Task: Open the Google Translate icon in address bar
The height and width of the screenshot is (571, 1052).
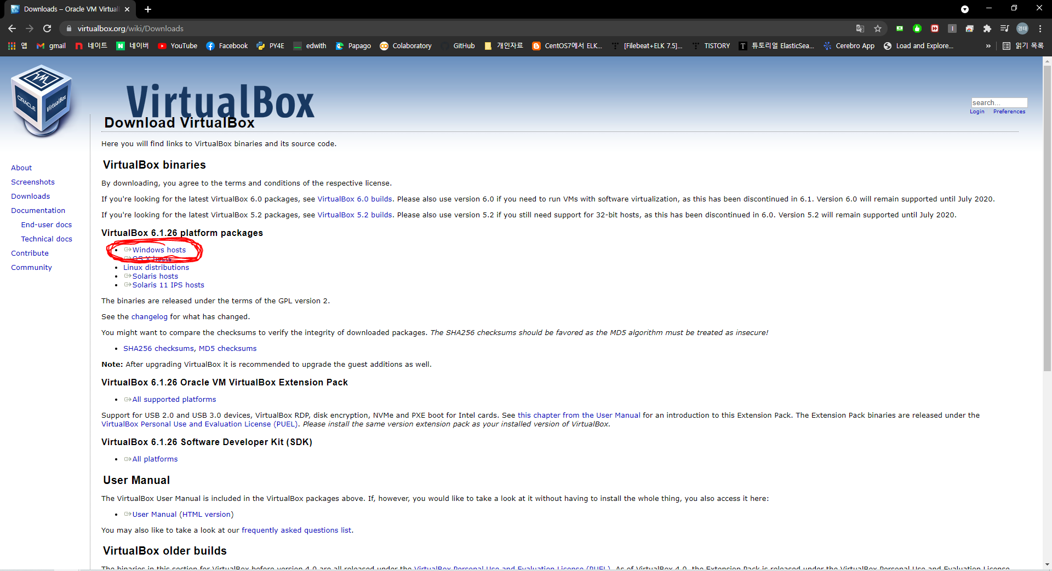Action: coord(860,28)
